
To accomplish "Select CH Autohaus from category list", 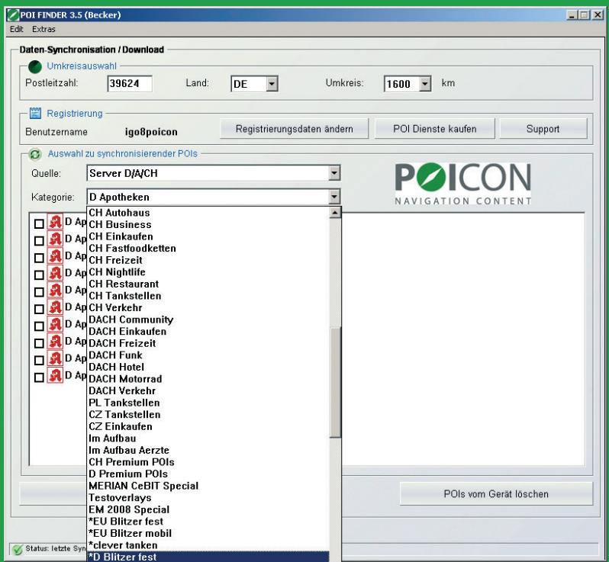I will [x=208, y=213].
